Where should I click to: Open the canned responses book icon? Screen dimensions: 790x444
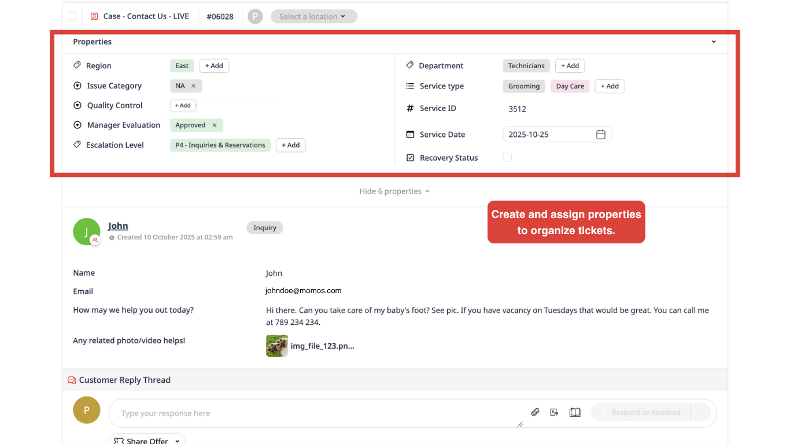click(x=574, y=412)
